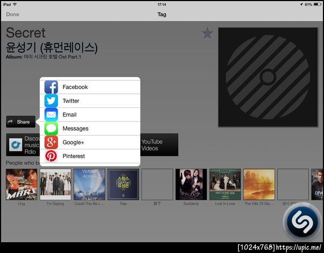The width and height of the screenshot is (324, 253).
Task: Tap the artist name 윤성기 (휴먼레이스)
Action: click(x=52, y=47)
